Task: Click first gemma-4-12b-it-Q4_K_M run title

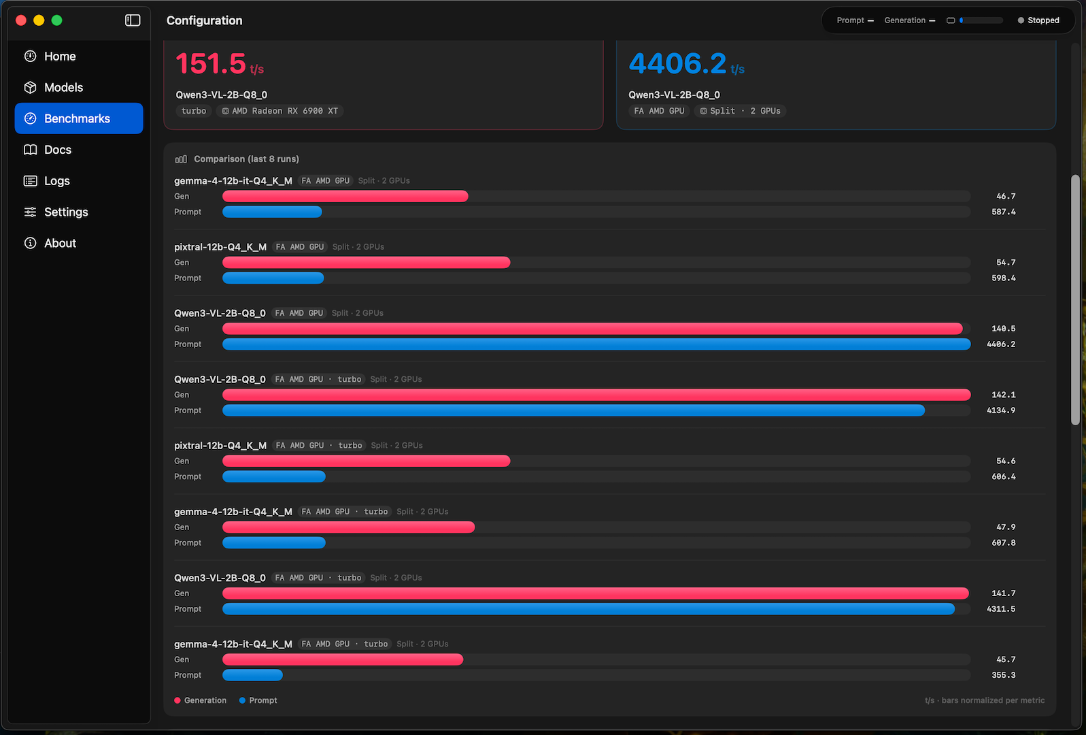Action: click(233, 181)
